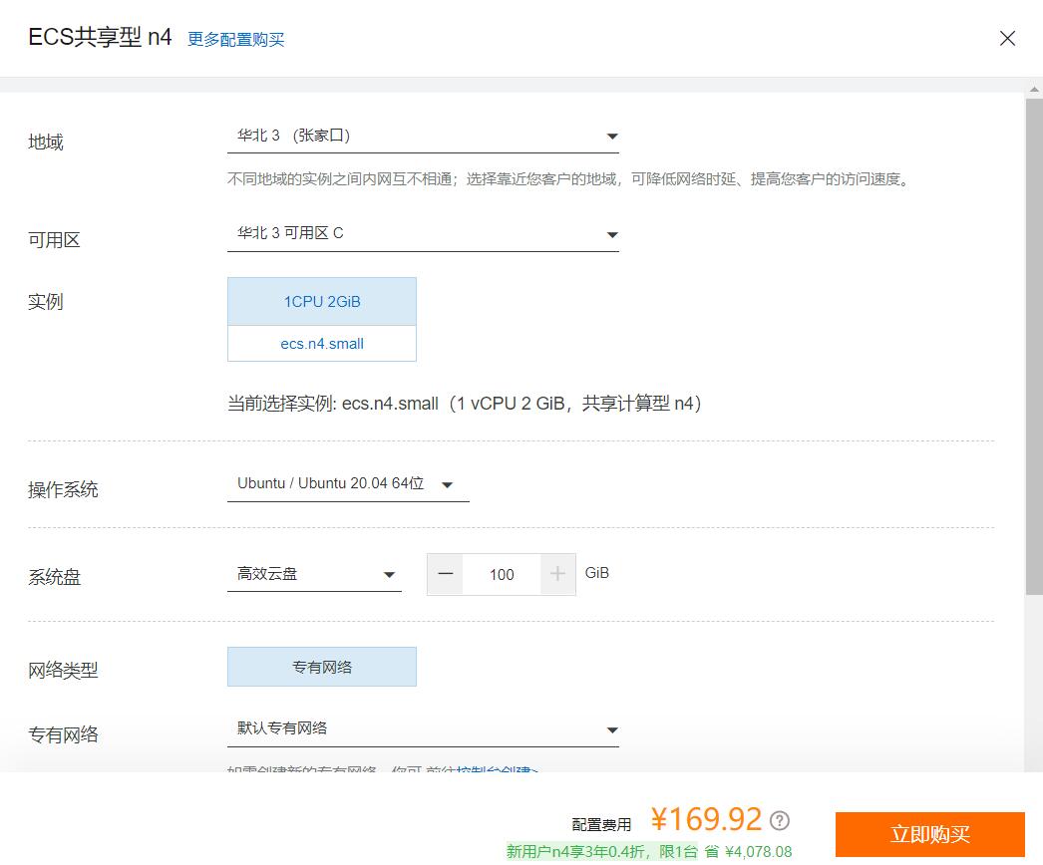Click the 配置费用 label
The height and width of the screenshot is (865, 1043).
(601, 825)
